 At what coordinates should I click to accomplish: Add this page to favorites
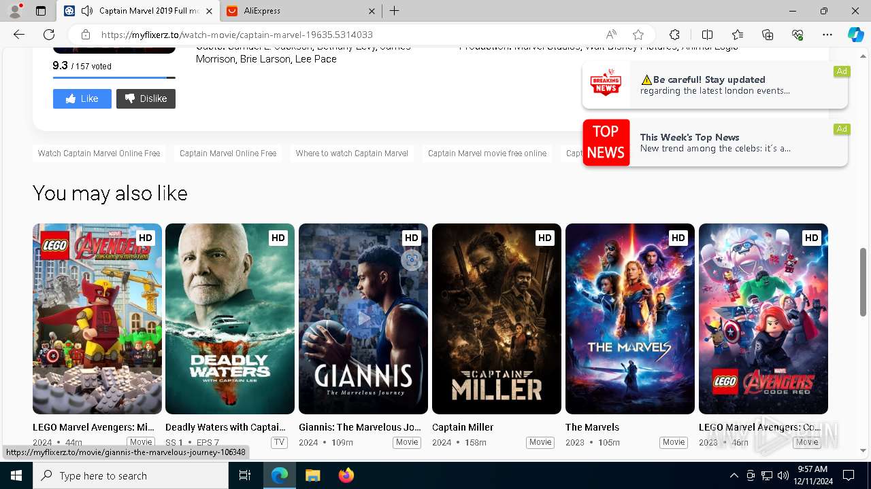pyautogui.click(x=638, y=35)
